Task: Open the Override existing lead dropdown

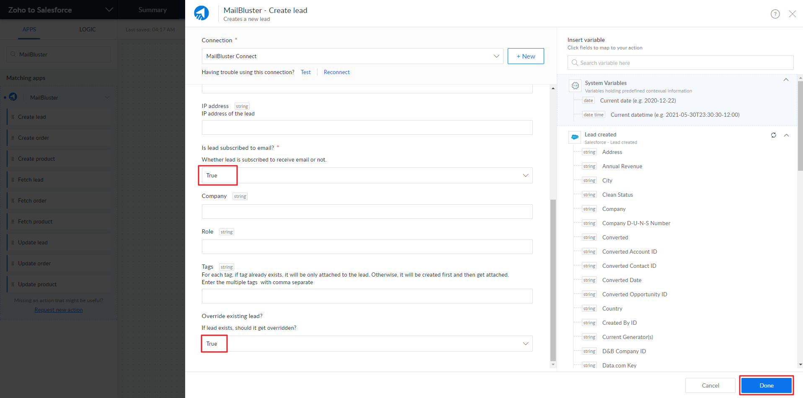Action: (525, 344)
